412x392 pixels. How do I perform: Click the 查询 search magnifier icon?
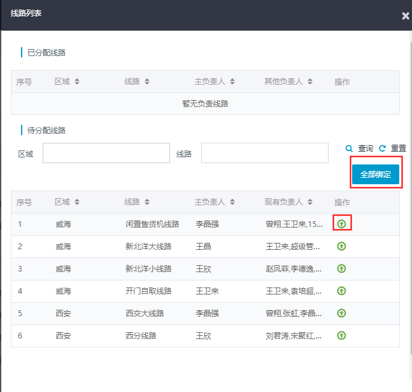click(x=349, y=149)
